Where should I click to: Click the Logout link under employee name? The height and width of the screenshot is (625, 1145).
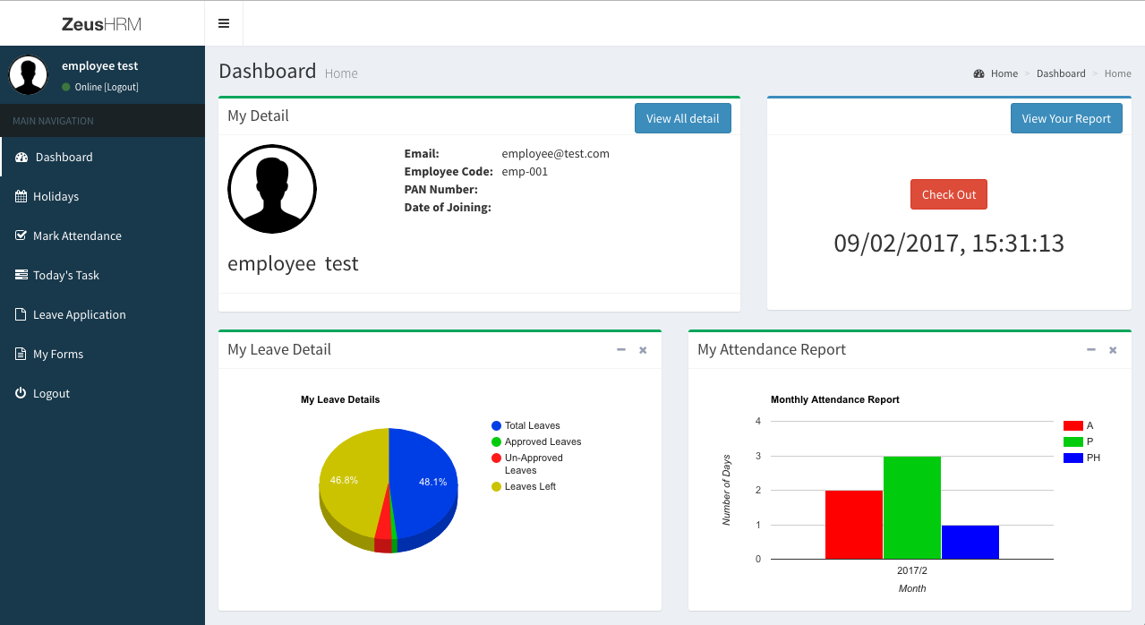coord(122,87)
